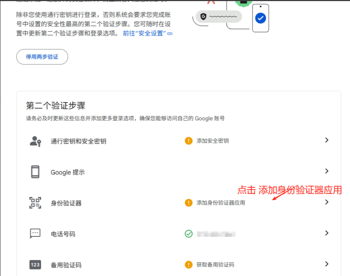Screen dimensions: 350x276
Task: Select the 身份验证器 label
Action: pyautogui.click(x=66, y=203)
